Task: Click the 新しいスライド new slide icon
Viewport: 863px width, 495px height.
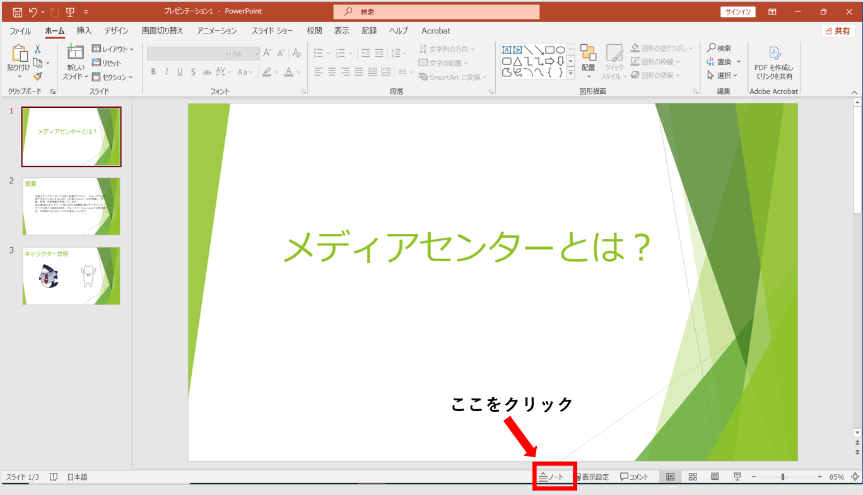Action: point(75,52)
